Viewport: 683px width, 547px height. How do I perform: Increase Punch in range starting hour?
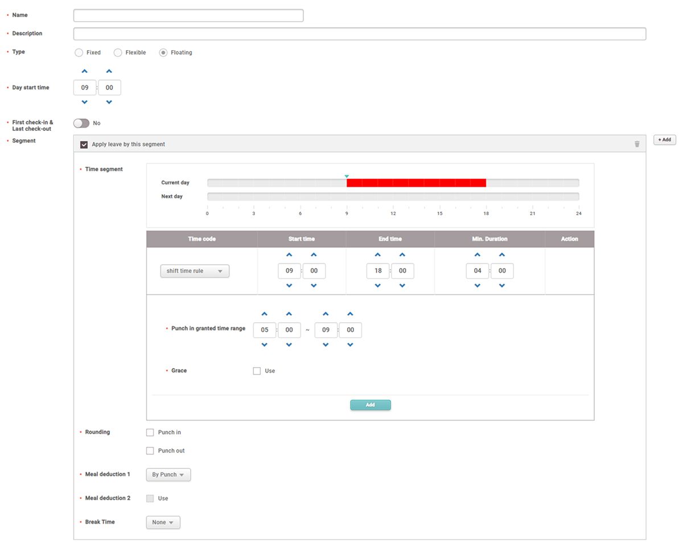coord(264,314)
